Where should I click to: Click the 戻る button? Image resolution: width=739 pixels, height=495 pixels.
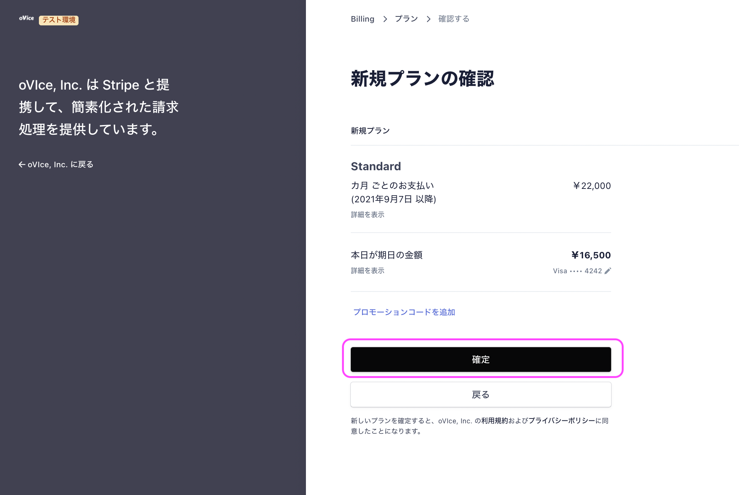(x=481, y=395)
